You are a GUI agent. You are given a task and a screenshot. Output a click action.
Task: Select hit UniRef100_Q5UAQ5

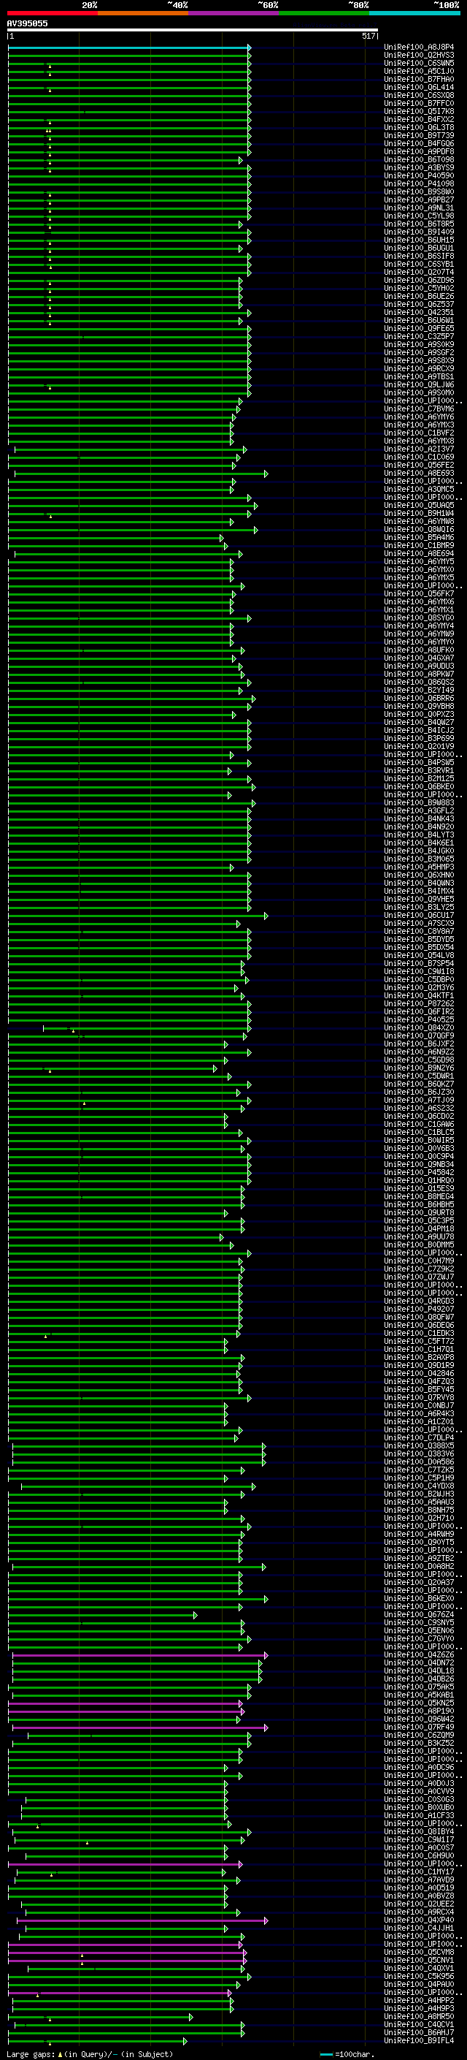click(418, 506)
